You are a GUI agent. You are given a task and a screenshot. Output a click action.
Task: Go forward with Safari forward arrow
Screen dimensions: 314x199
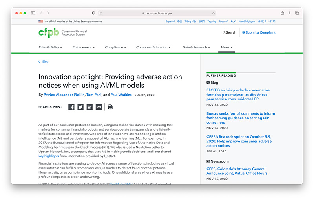point(48,13)
